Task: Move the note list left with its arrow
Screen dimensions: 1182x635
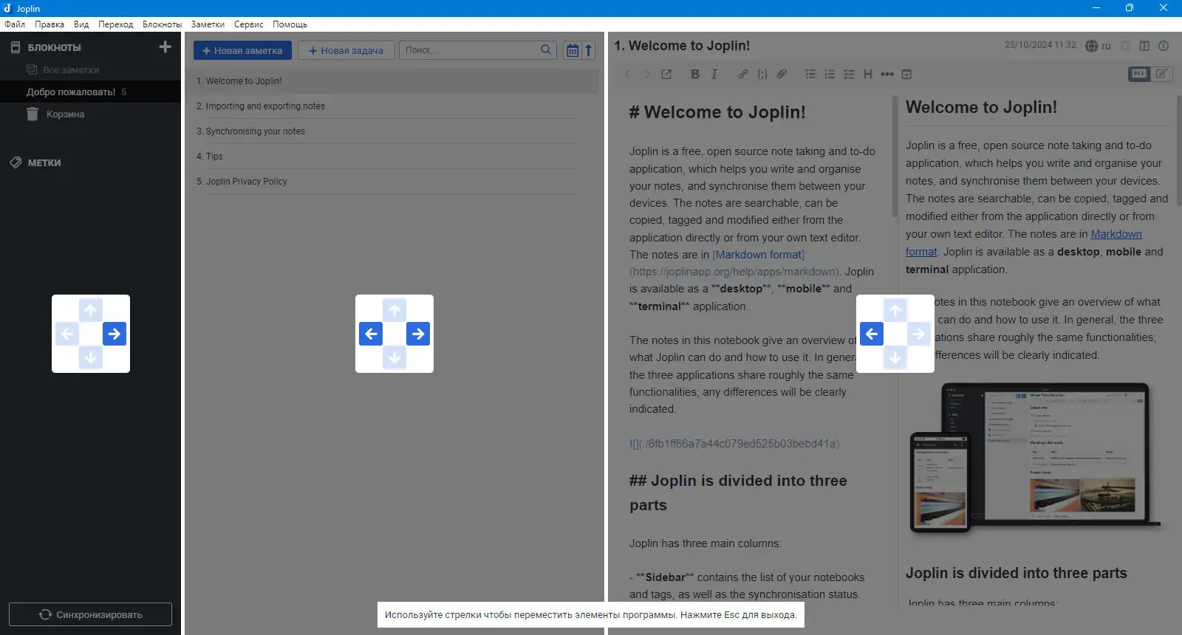Action: 371,334
